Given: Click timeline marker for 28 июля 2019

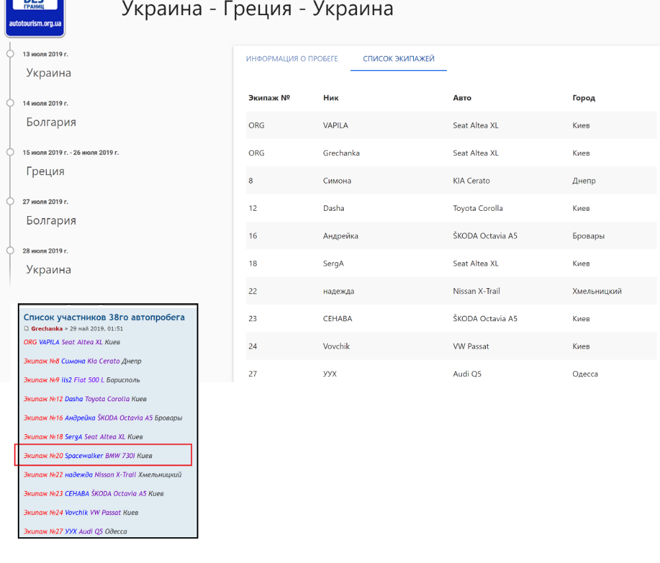Looking at the screenshot, I should click(x=10, y=250).
